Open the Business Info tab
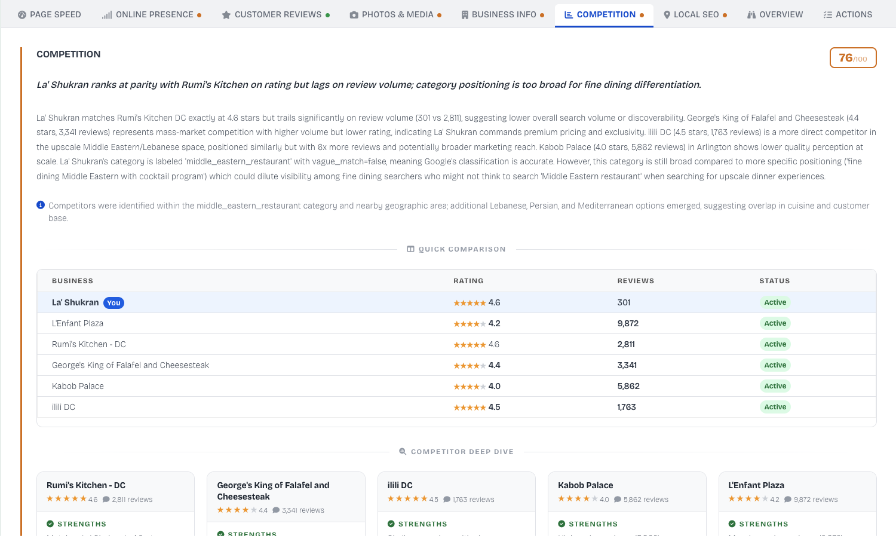Screen dimensions: 896x536 click(x=502, y=14)
